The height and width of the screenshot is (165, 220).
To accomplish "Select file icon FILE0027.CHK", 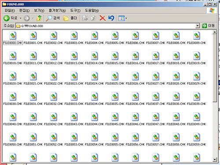I will [x=156, y=76].
